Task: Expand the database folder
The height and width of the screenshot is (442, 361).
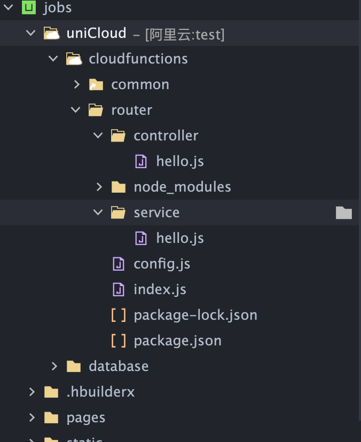Action: [x=54, y=366]
